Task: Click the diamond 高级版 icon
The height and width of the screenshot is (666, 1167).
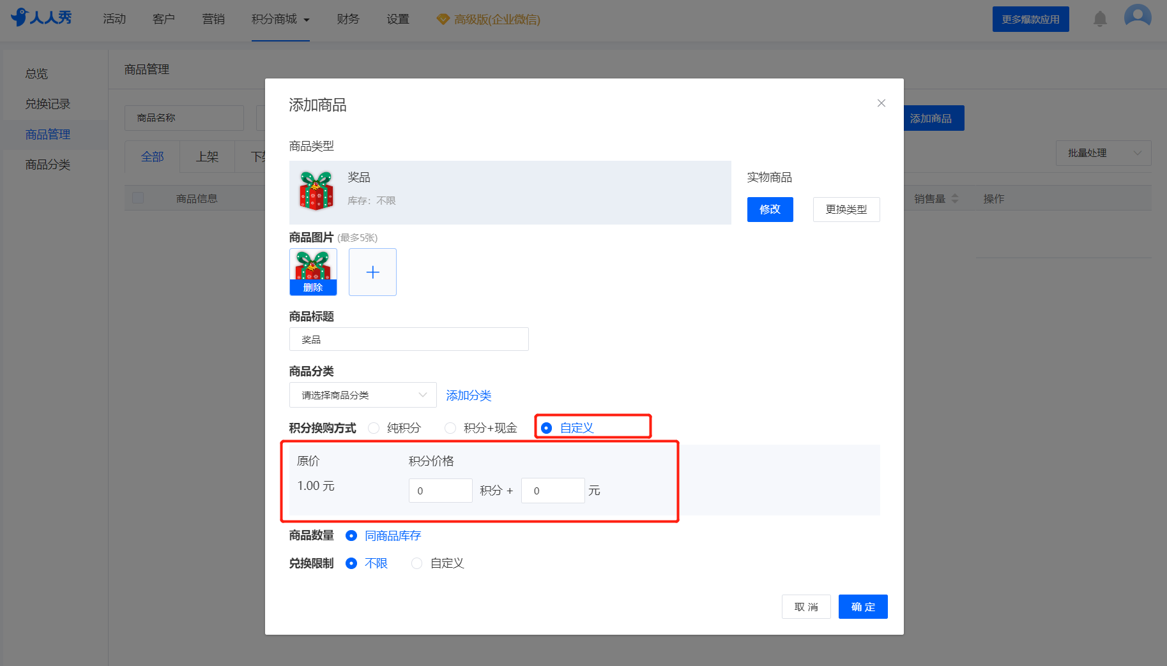Action: tap(443, 19)
